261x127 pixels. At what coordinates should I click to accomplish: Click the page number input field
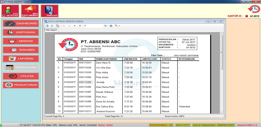click(93, 26)
